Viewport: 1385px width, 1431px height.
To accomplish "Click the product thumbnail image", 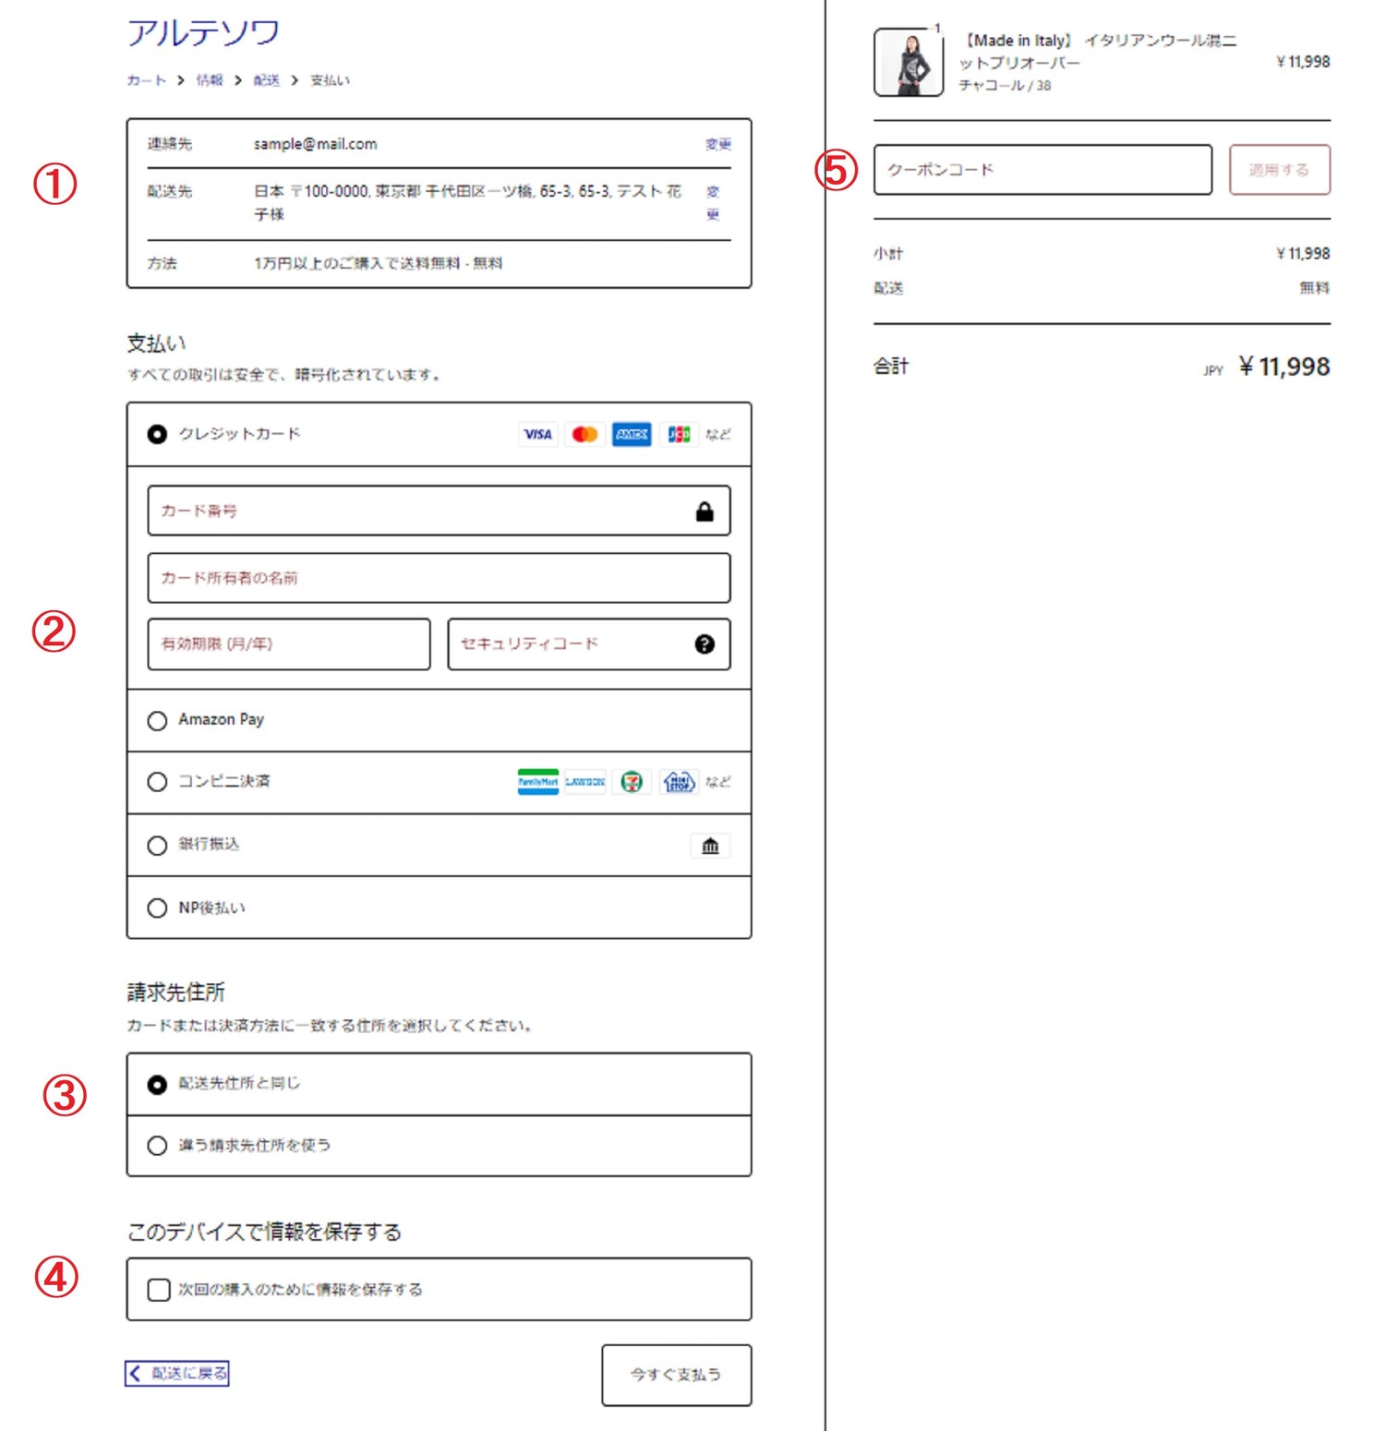I will [908, 63].
